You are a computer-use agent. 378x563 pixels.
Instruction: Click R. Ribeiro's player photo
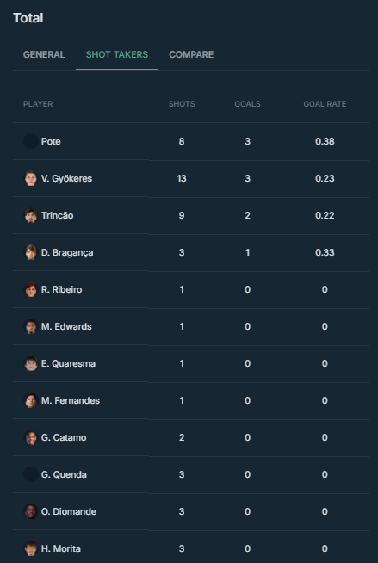[x=31, y=289]
